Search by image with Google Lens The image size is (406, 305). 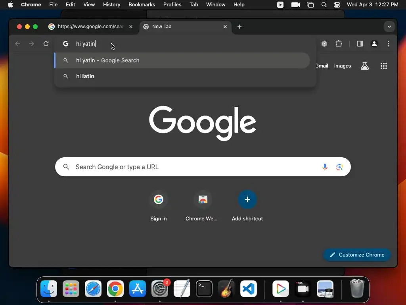pyautogui.click(x=339, y=167)
